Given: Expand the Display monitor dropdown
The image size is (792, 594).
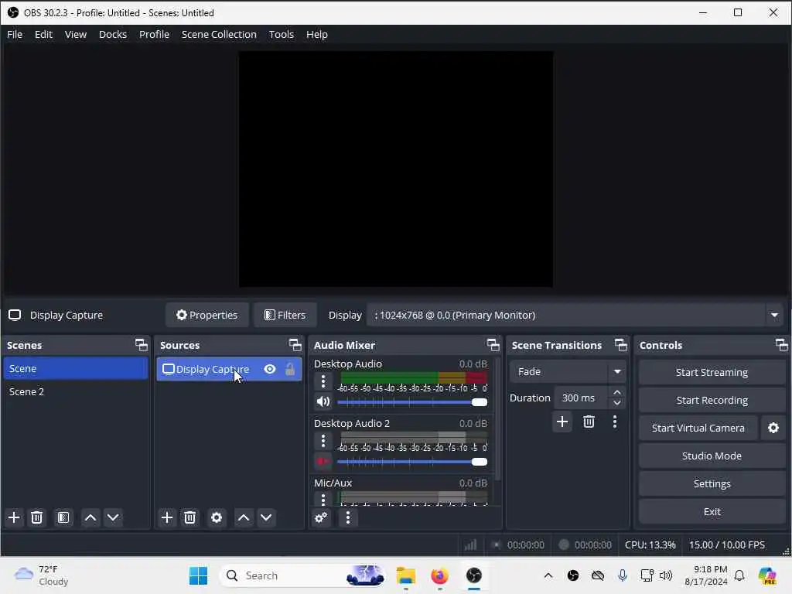Looking at the screenshot, I should pyautogui.click(x=774, y=316).
